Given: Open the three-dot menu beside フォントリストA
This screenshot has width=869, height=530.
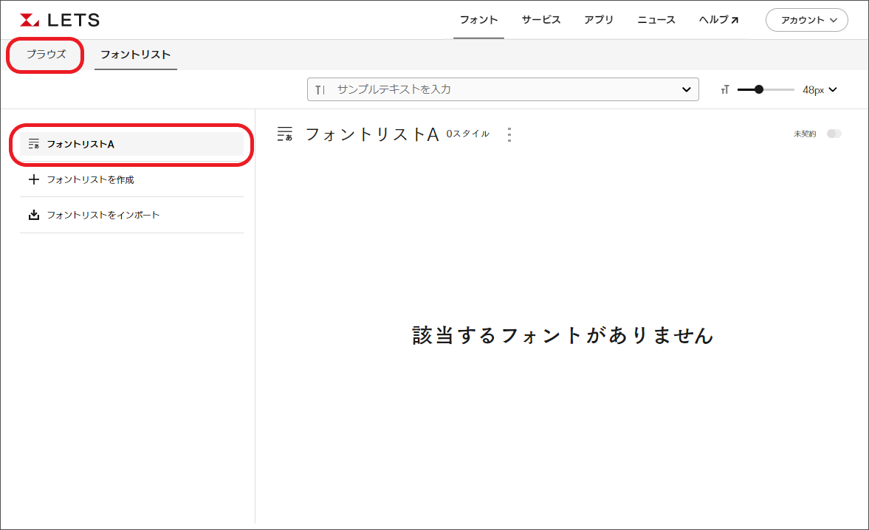Looking at the screenshot, I should 508,134.
